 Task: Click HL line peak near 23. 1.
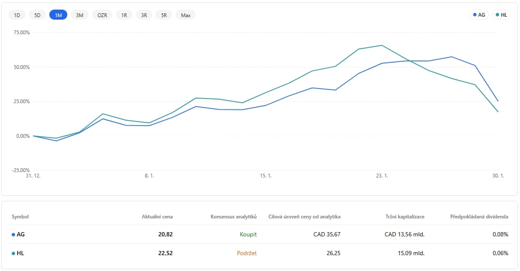click(382, 45)
